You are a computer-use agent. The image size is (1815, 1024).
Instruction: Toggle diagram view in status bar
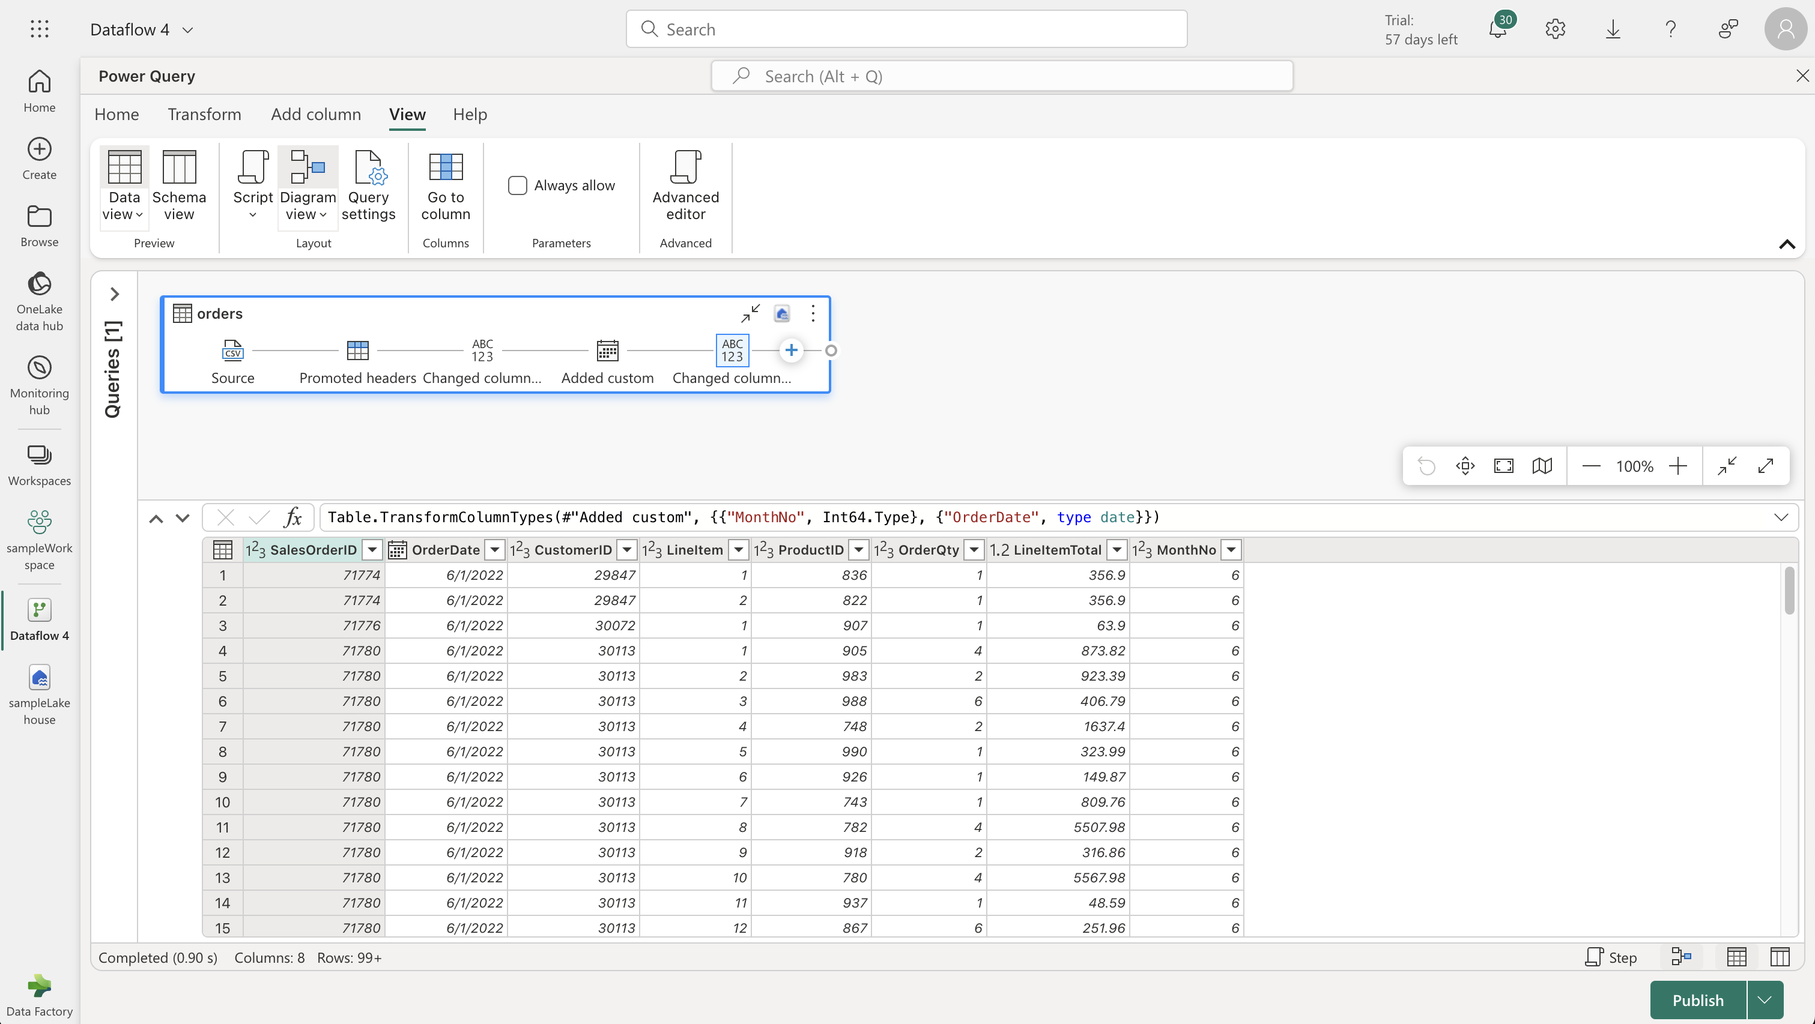(1681, 956)
